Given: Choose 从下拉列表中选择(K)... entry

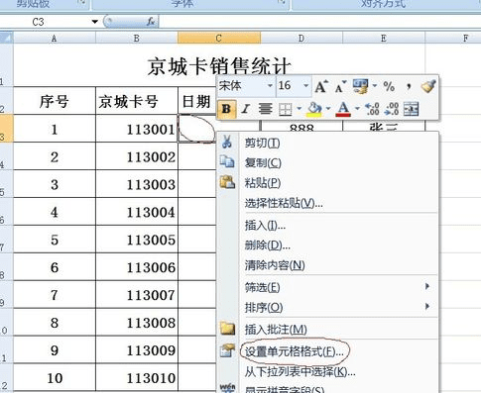Looking at the screenshot, I should (x=328, y=372).
